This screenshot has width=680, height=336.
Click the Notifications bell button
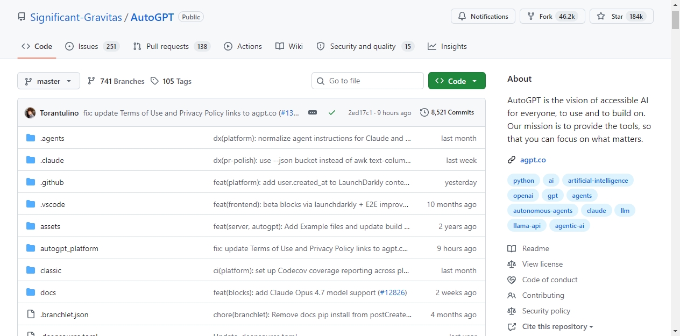tap(483, 17)
